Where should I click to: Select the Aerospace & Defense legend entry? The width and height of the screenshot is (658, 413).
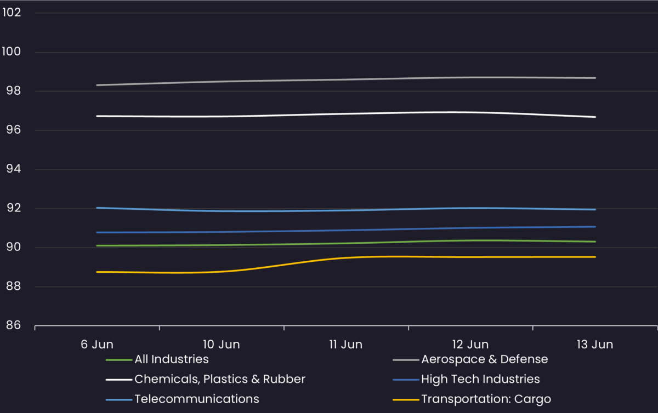pos(484,359)
